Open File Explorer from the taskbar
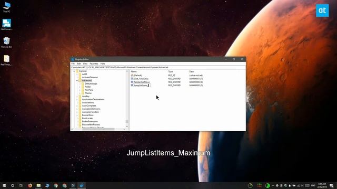Screen dimensions: 337x189 [x=38, y=185]
